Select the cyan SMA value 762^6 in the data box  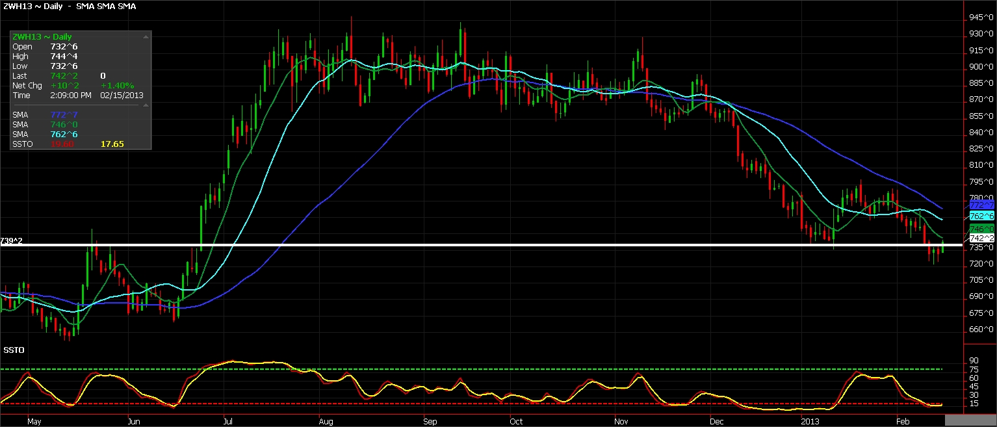tap(64, 135)
